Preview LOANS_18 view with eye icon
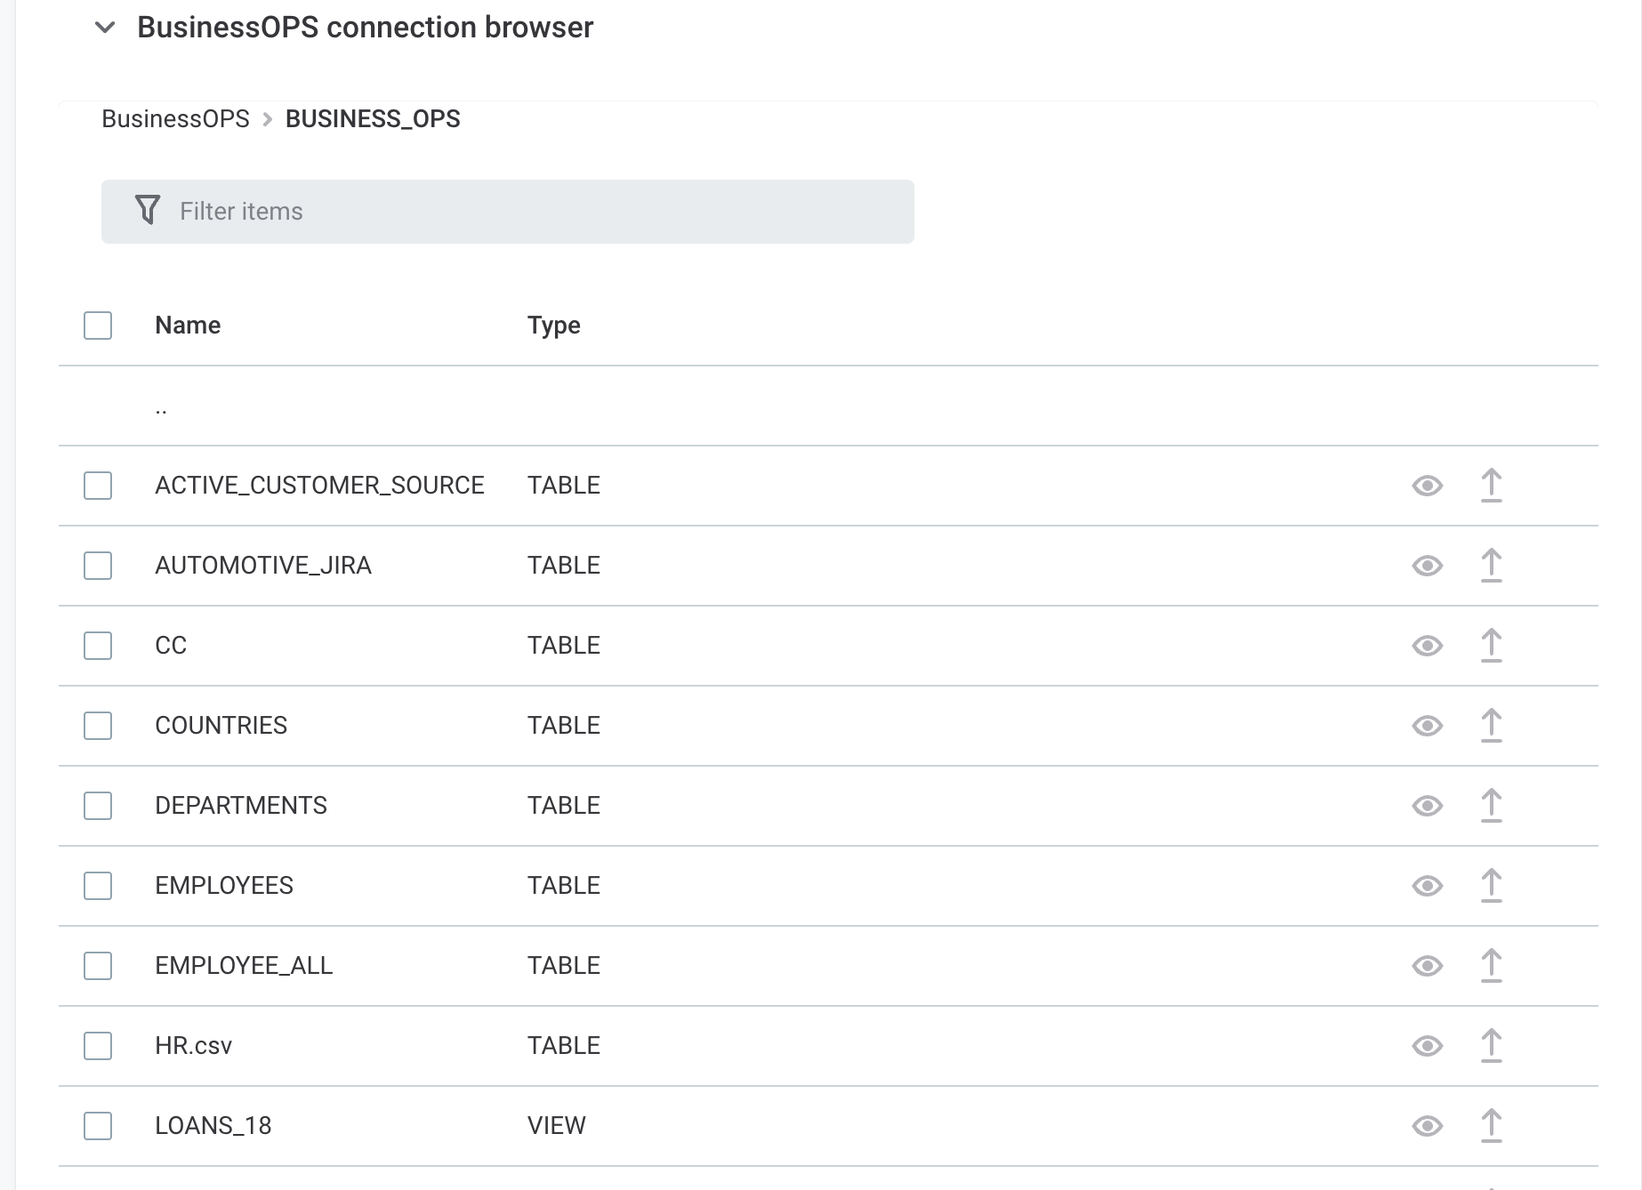The width and height of the screenshot is (1642, 1190). tap(1427, 1126)
